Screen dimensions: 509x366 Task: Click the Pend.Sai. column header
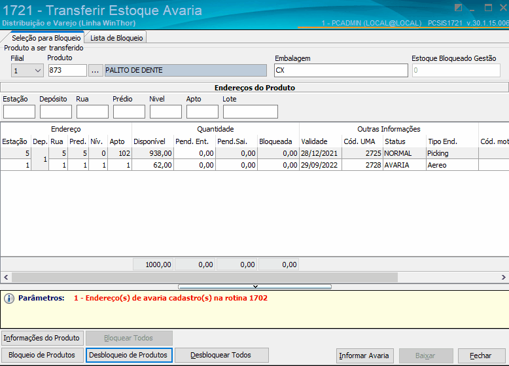pos(236,141)
